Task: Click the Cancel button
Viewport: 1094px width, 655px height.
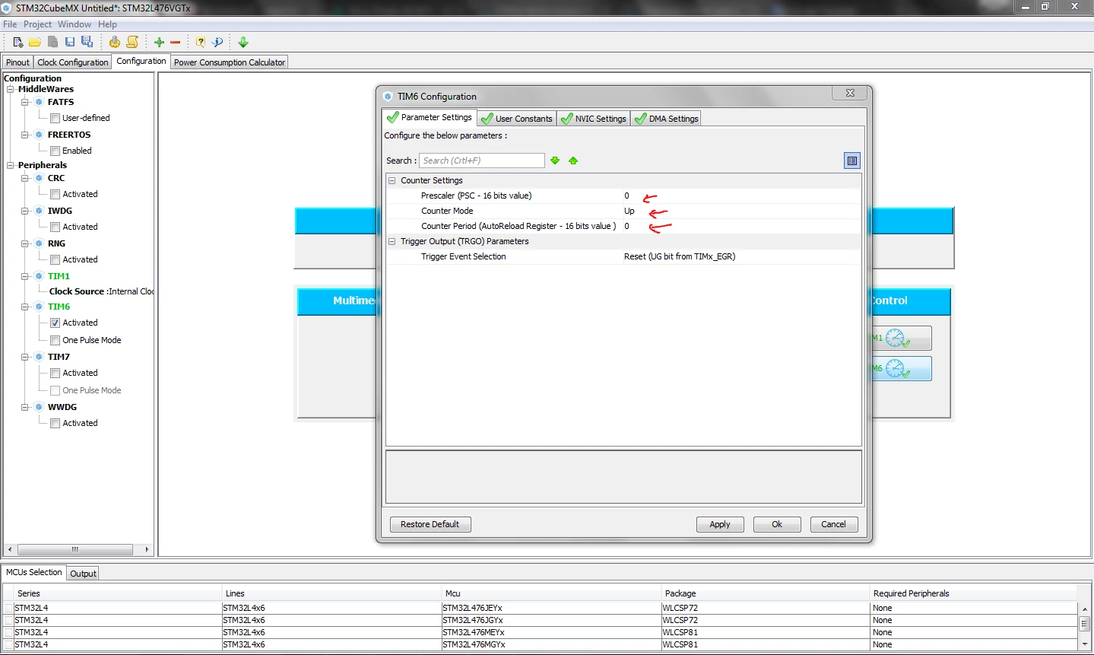Action: click(x=834, y=524)
